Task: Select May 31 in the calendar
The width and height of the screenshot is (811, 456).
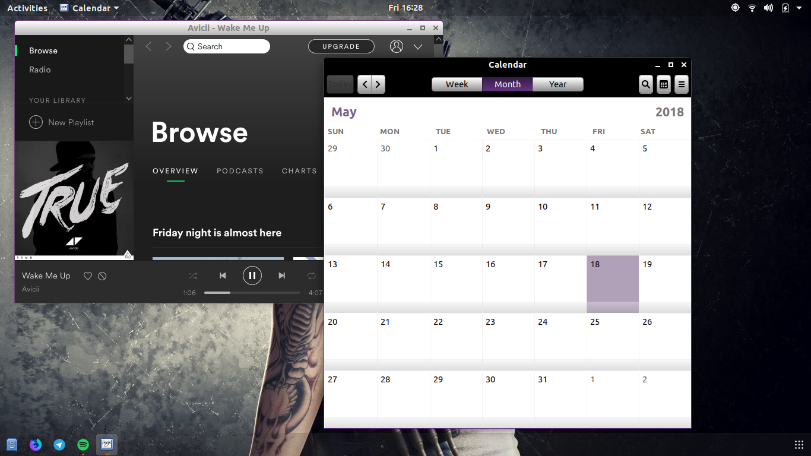Action: [x=560, y=399]
